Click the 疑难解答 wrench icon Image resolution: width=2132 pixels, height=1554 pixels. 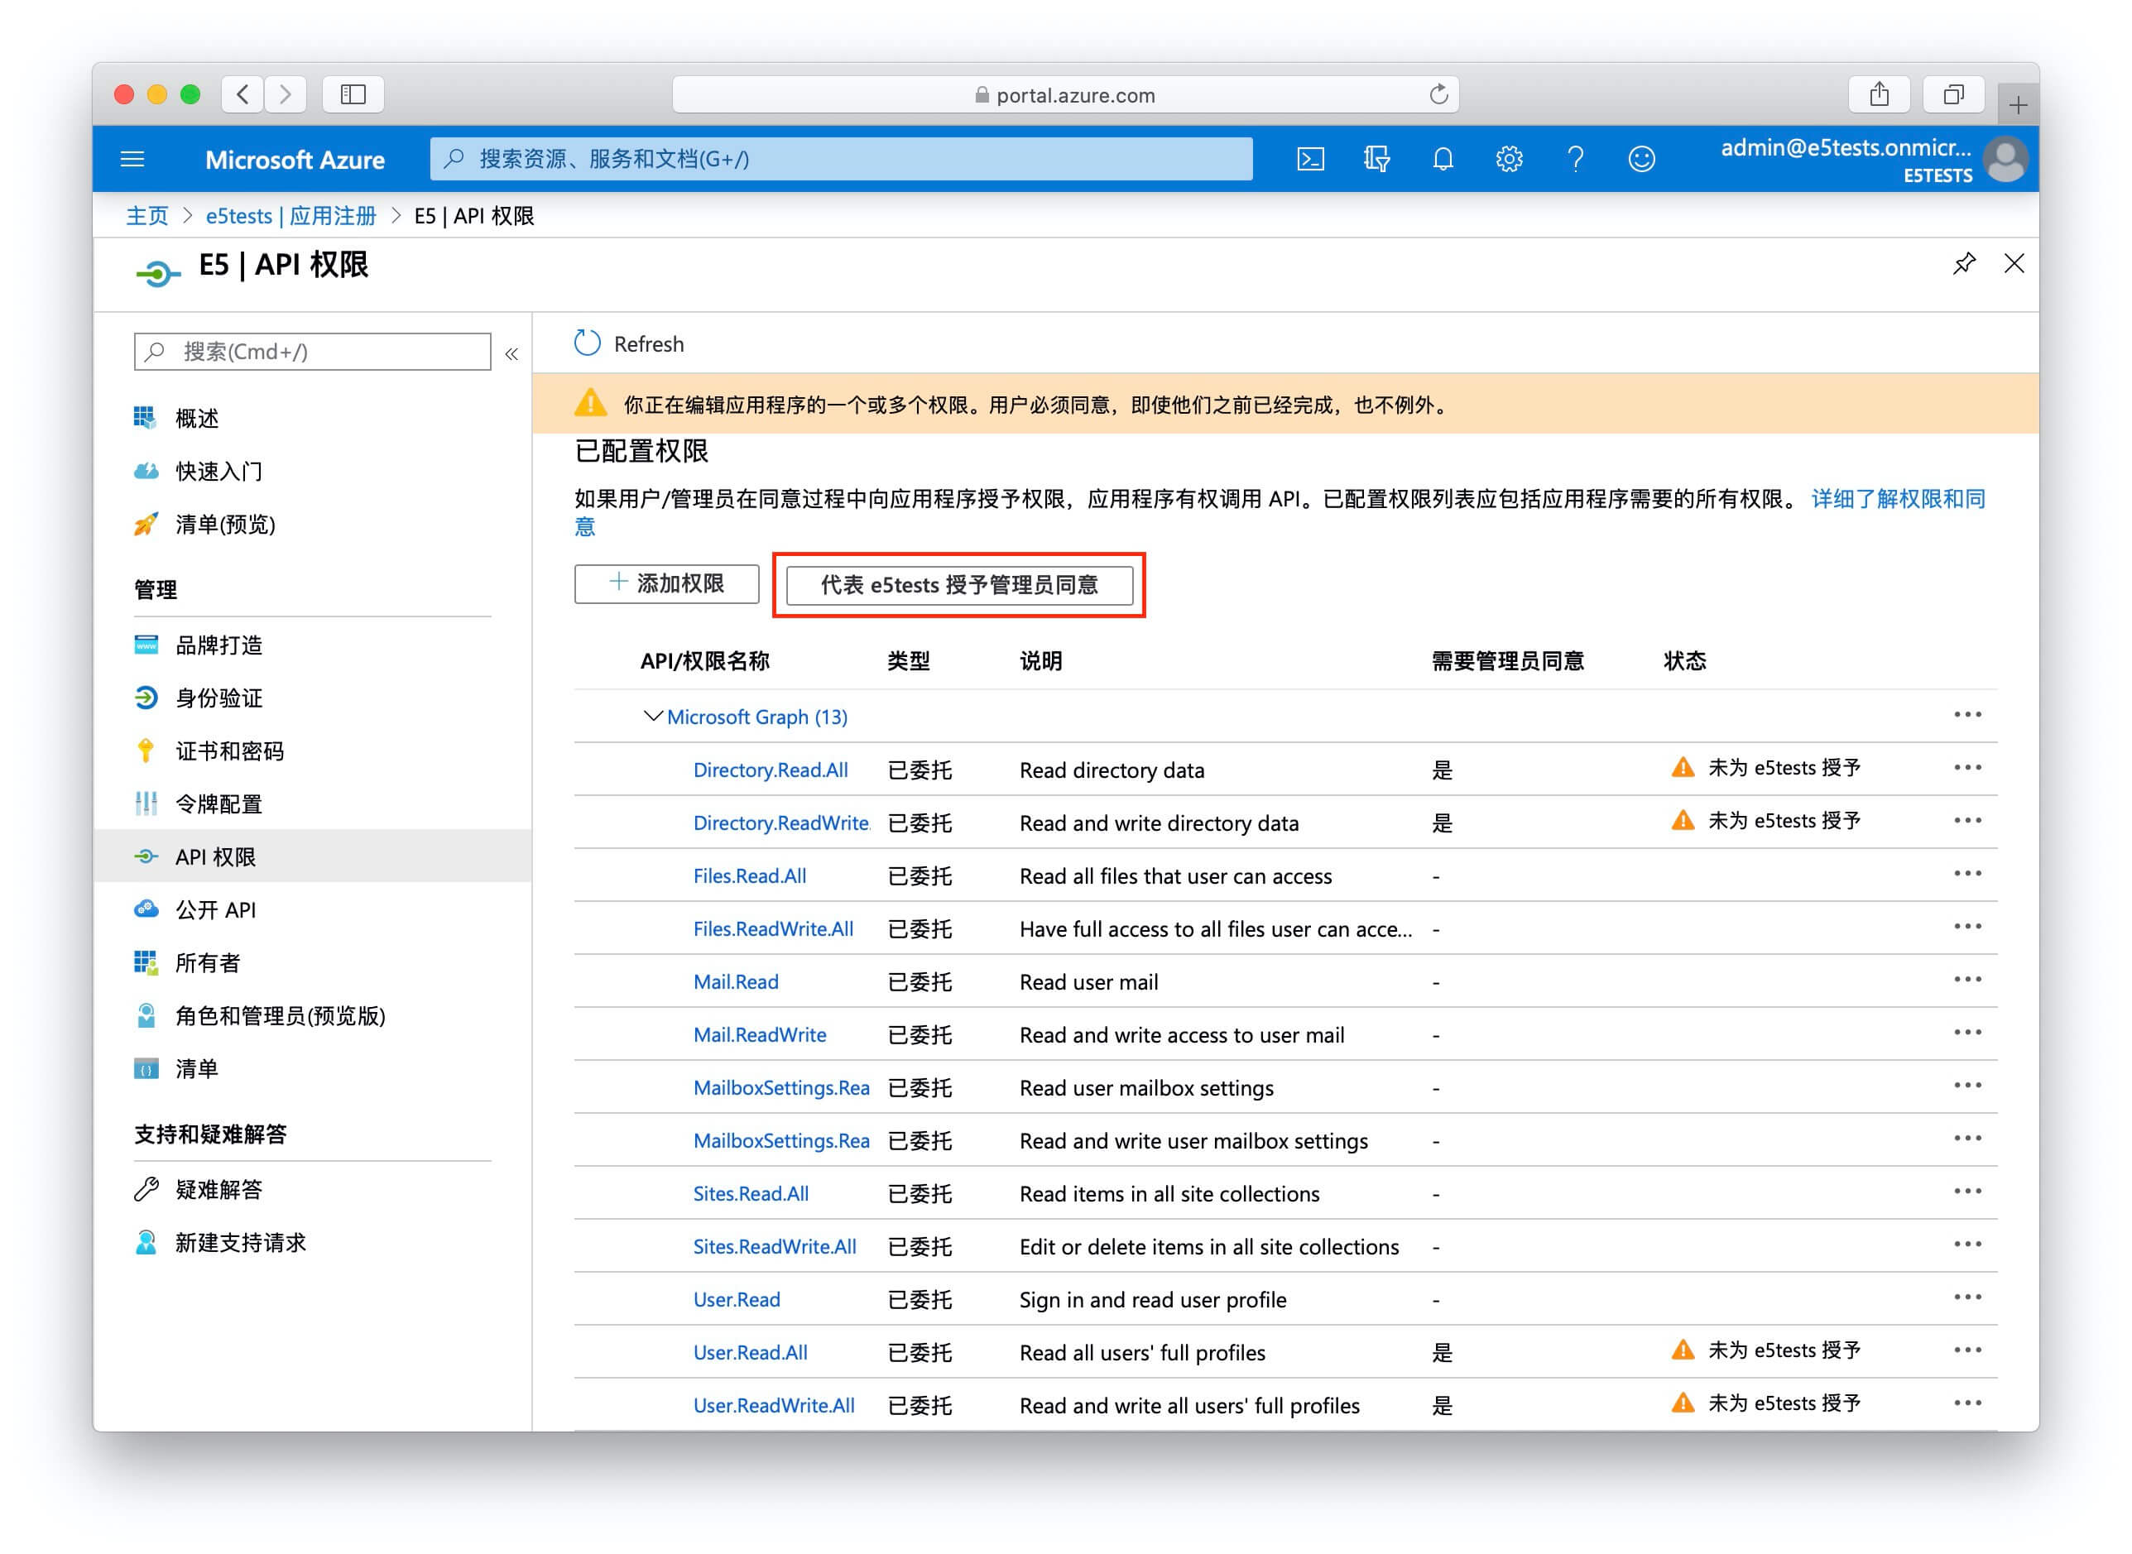(x=146, y=1189)
